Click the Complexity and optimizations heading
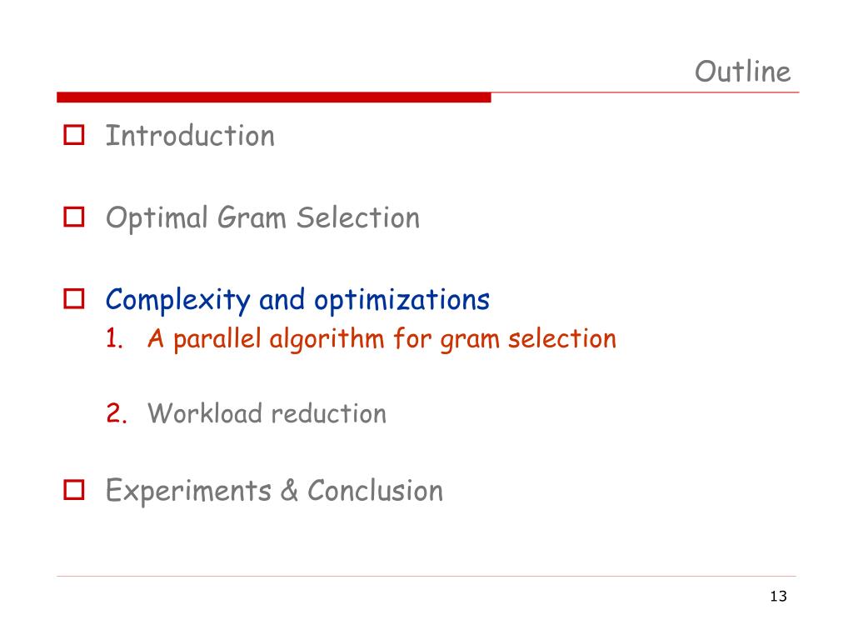Image resolution: width=853 pixels, height=640 pixels. [297, 300]
